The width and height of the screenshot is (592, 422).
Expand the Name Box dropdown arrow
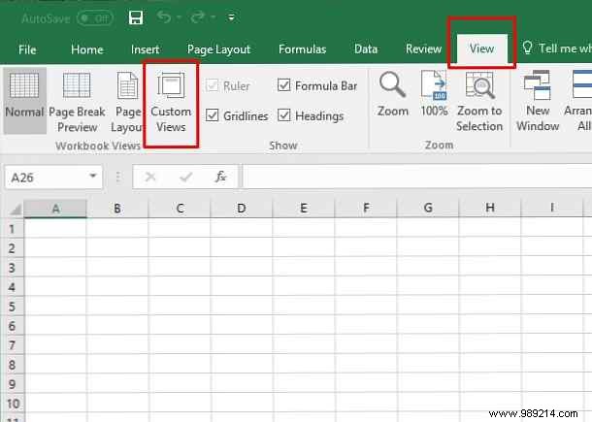click(x=93, y=176)
